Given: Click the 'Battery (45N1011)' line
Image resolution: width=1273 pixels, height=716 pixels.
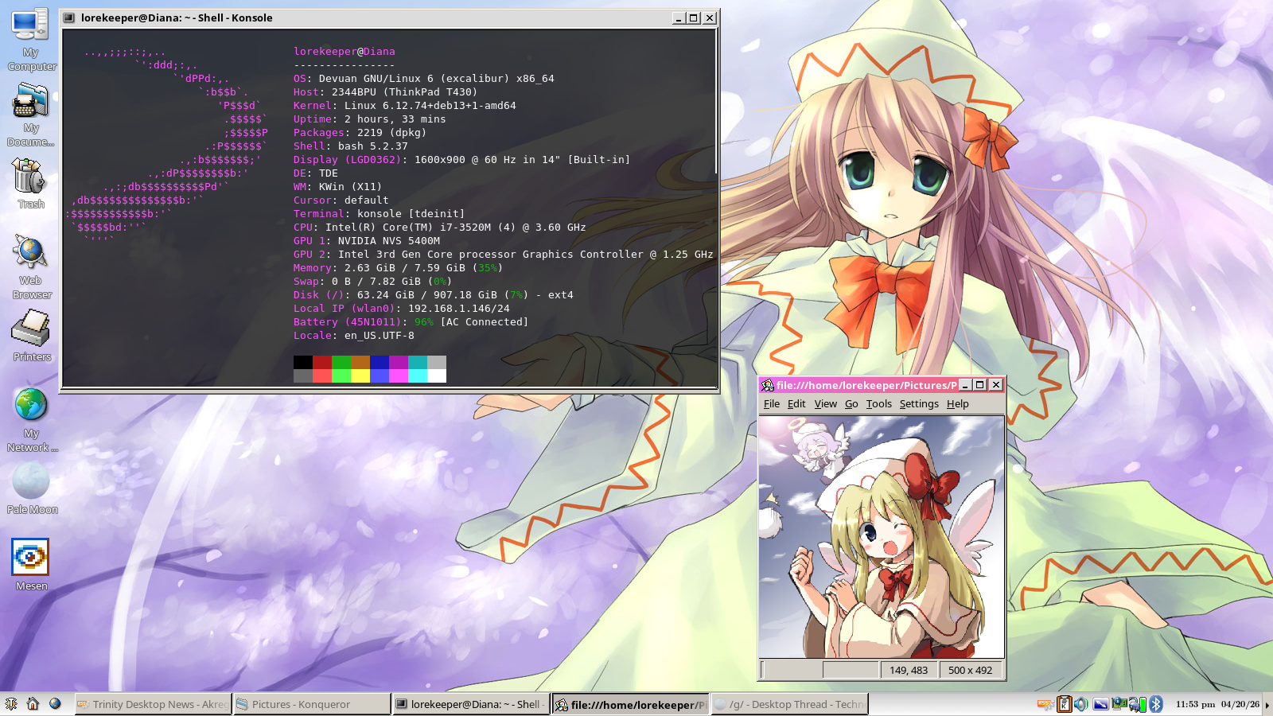Looking at the screenshot, I should point(411,322).
